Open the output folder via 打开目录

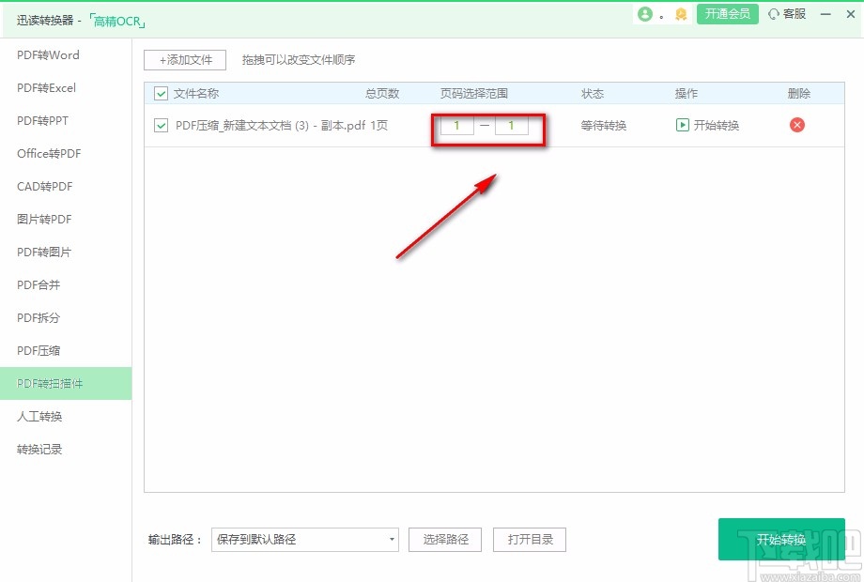532,539
